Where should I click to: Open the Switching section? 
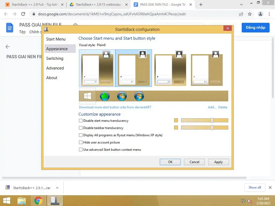pos(60,58)
